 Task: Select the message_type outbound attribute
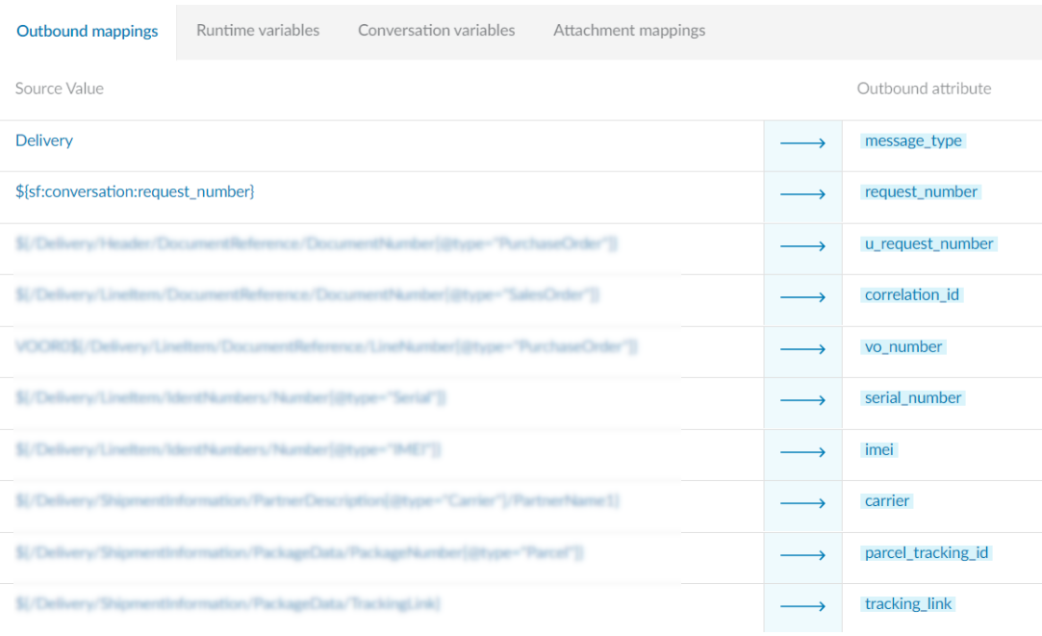pyautogui.click(x=912, y=140)
